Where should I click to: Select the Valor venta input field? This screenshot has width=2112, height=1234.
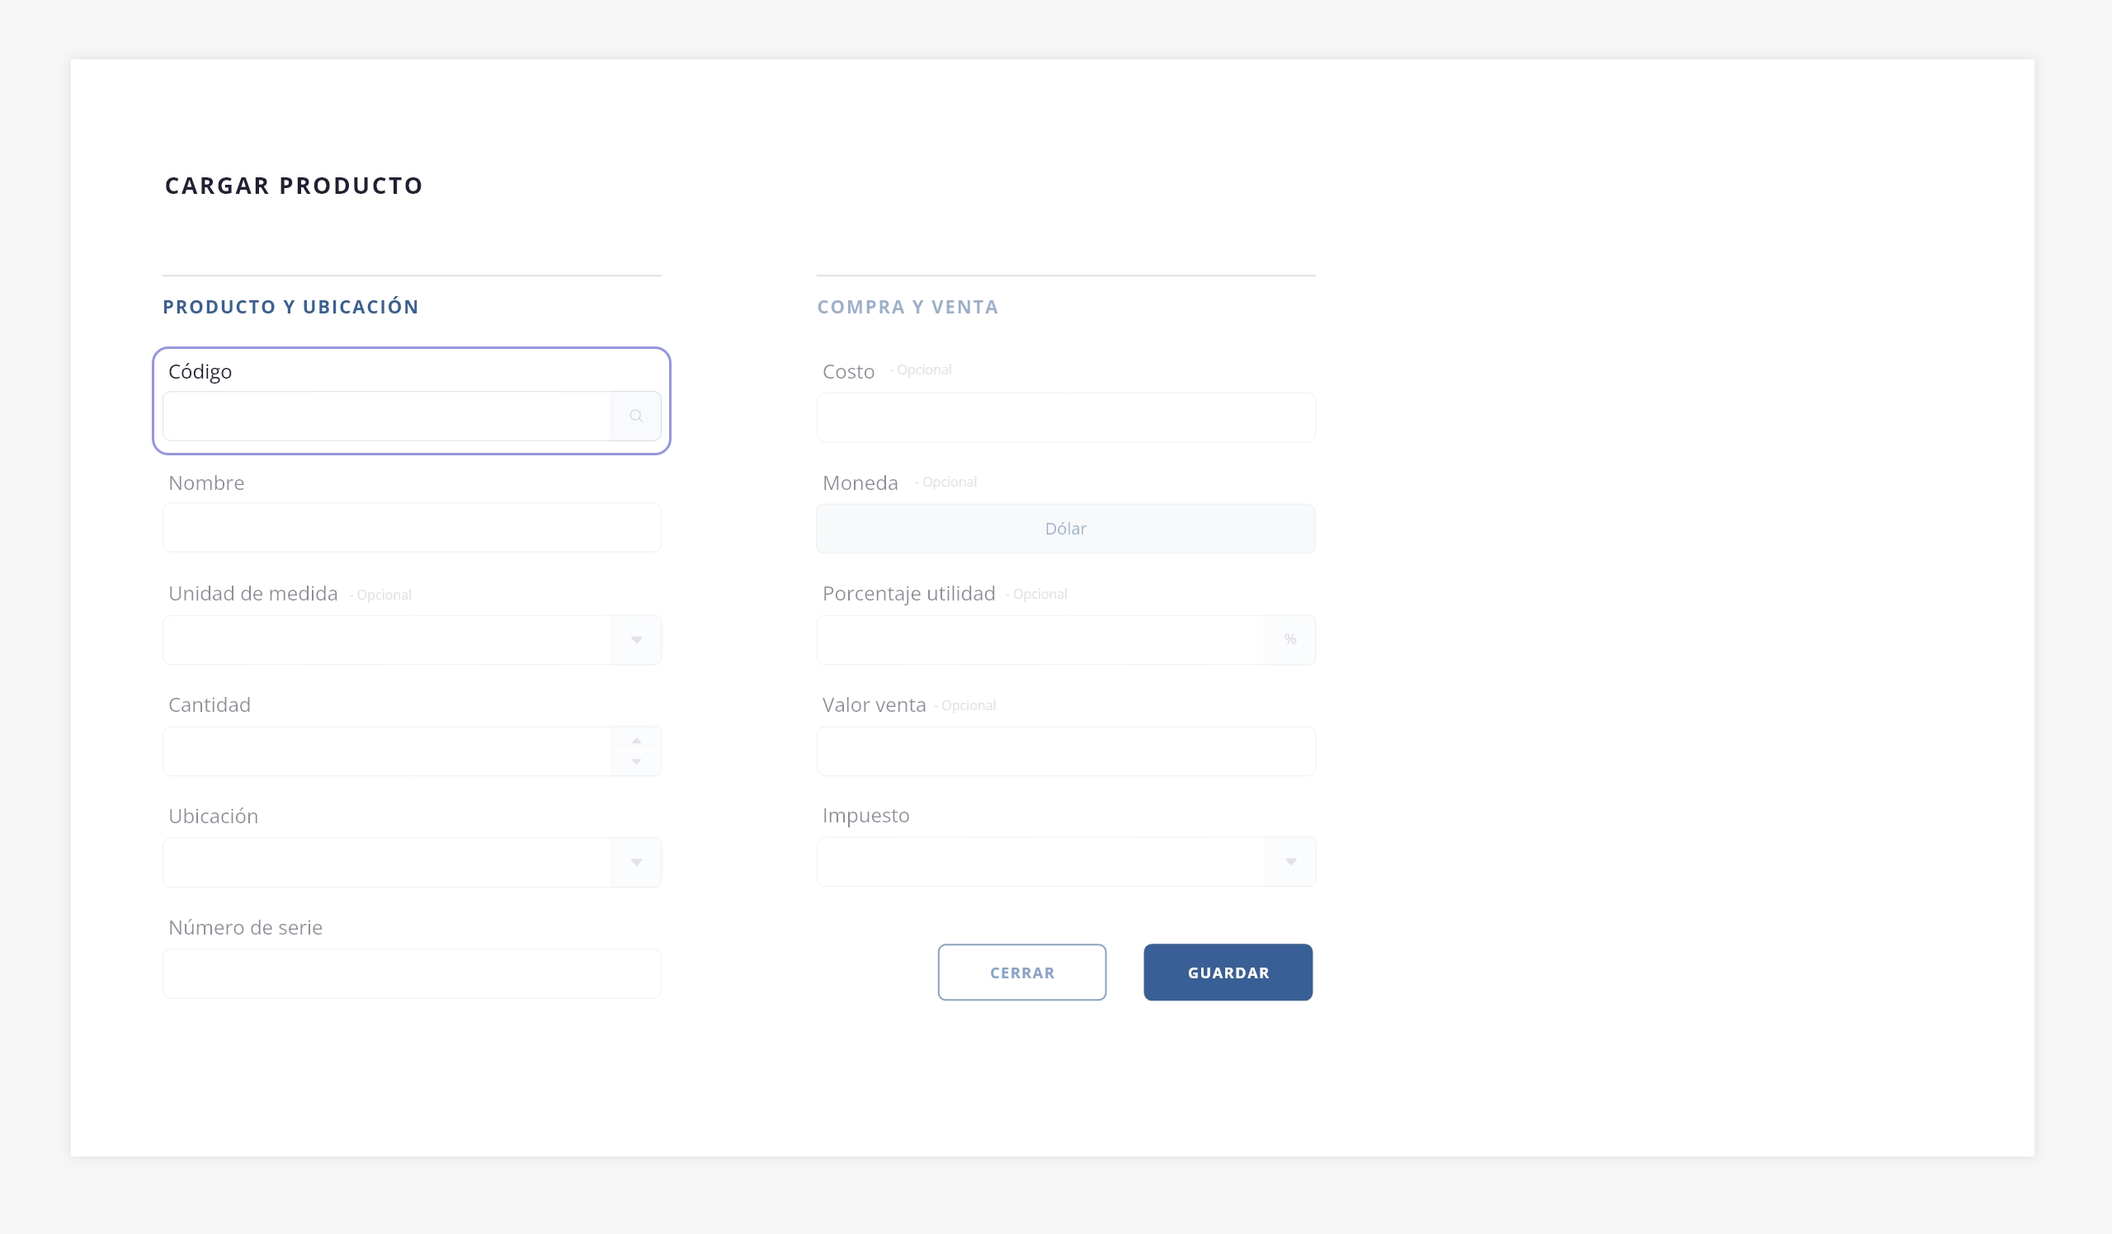click(1065, 751)
